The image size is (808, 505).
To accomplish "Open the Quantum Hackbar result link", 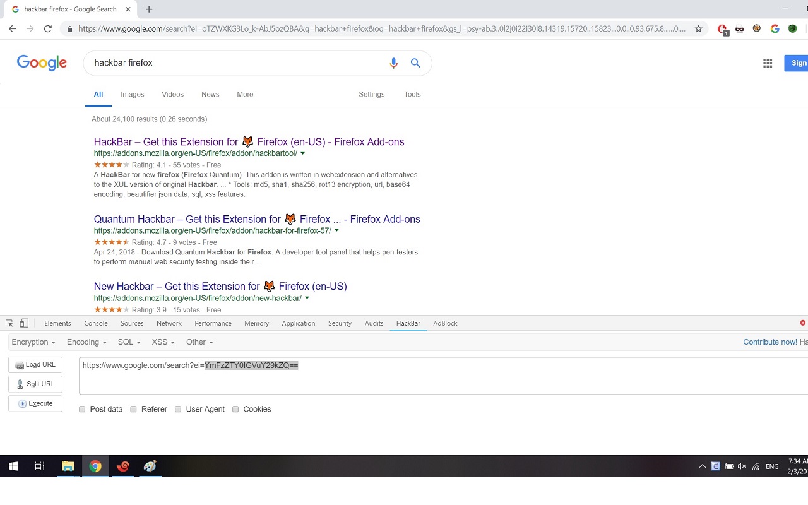I will pos(257,219).
